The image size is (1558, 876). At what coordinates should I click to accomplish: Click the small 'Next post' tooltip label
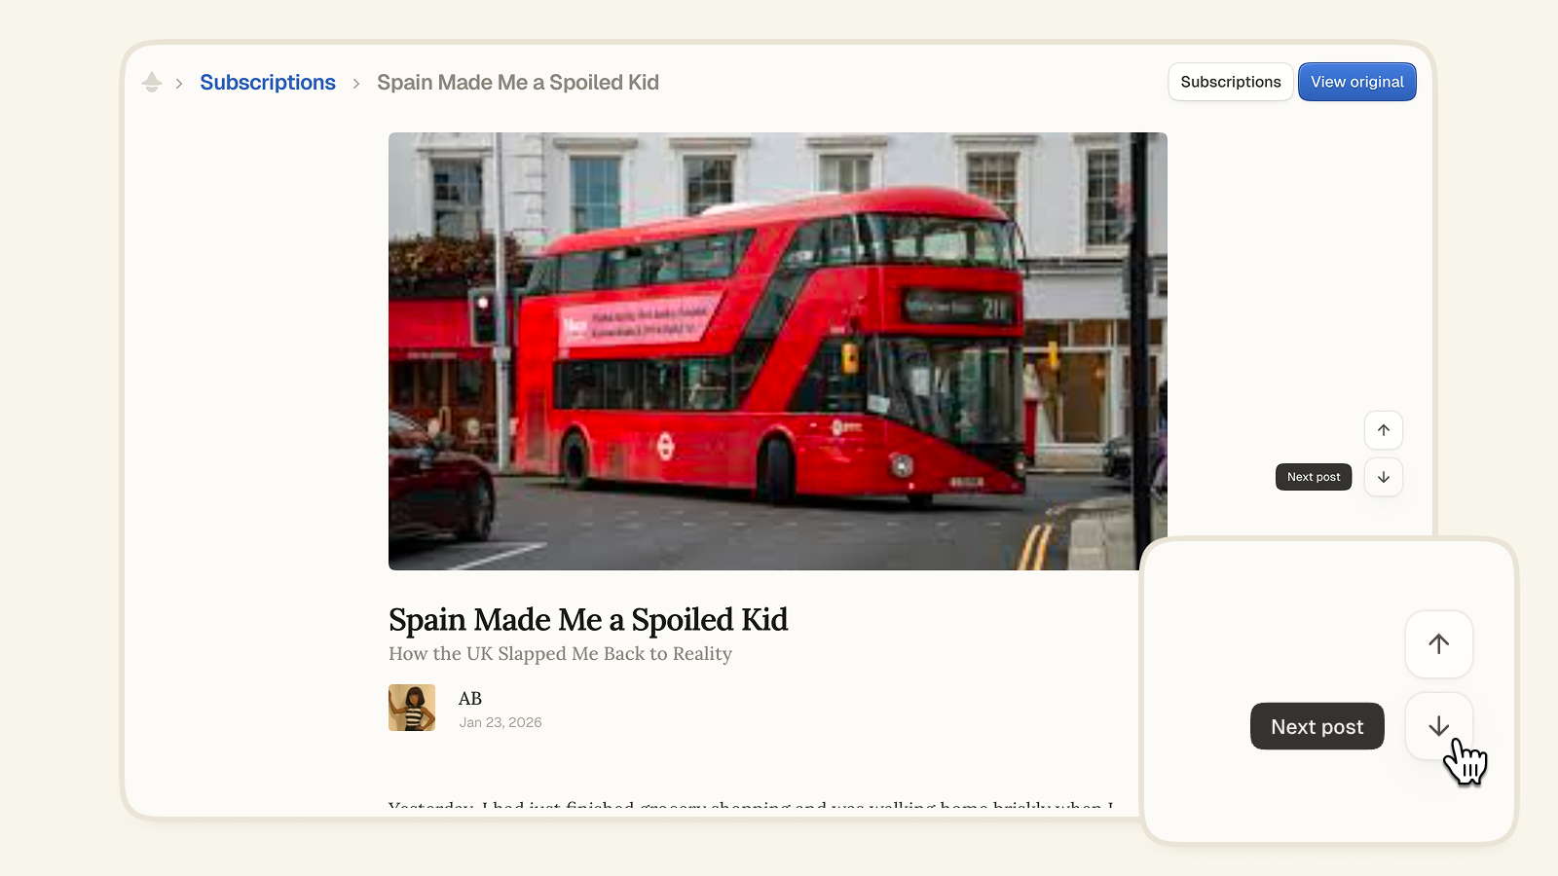coord(1313,477)
